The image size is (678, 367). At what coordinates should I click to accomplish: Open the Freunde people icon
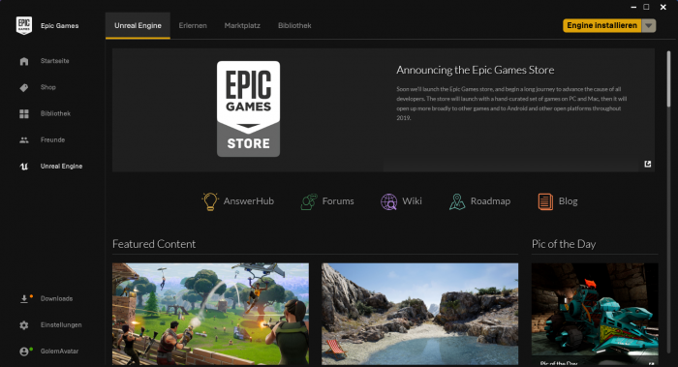point(24,140)
